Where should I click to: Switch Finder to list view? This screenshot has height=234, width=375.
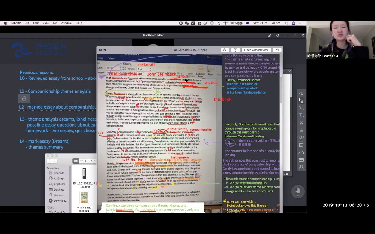[81, 161]
